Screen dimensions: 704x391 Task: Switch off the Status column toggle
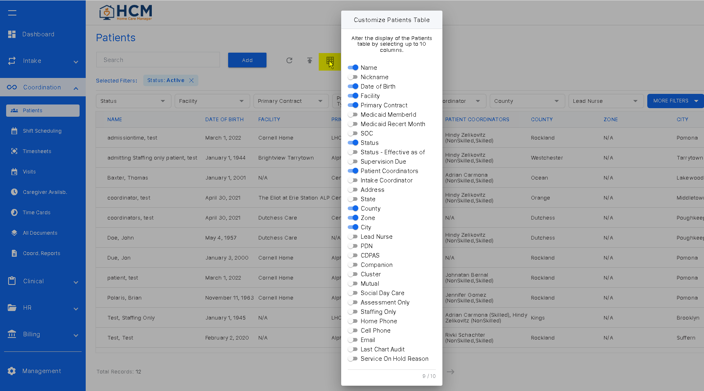click(x=353, y=143)
